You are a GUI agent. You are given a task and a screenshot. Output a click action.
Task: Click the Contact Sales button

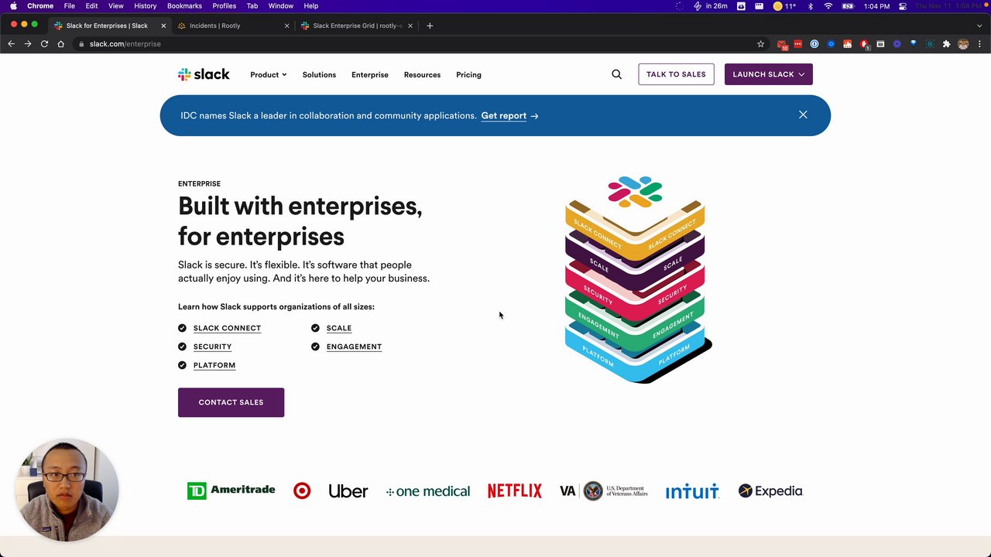click(x=231, y=402)
